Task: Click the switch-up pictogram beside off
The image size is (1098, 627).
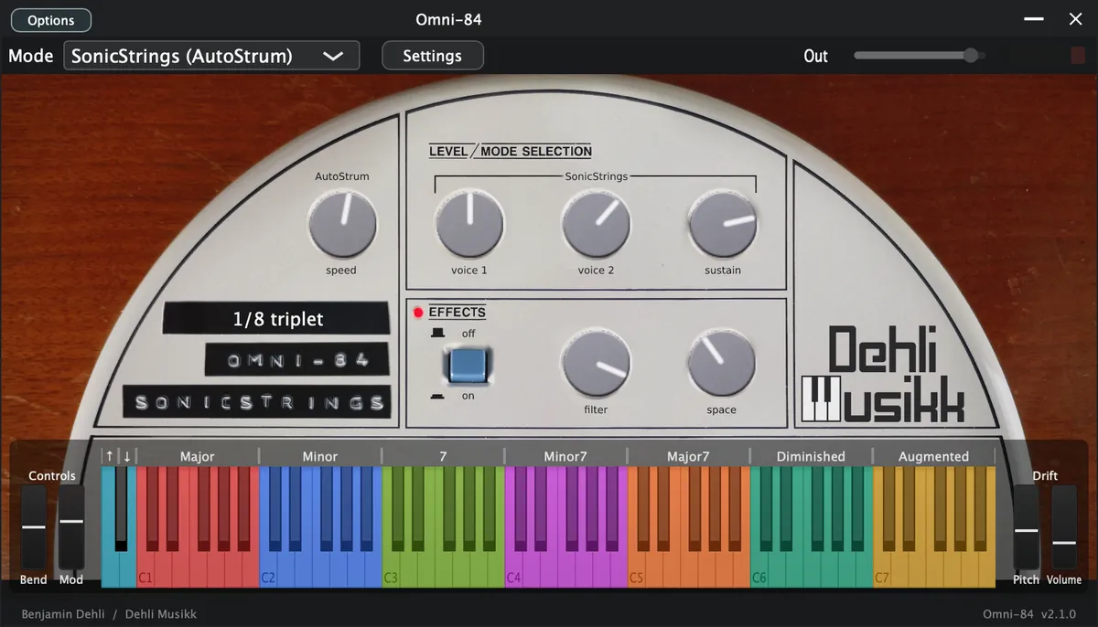Action: 438,334
